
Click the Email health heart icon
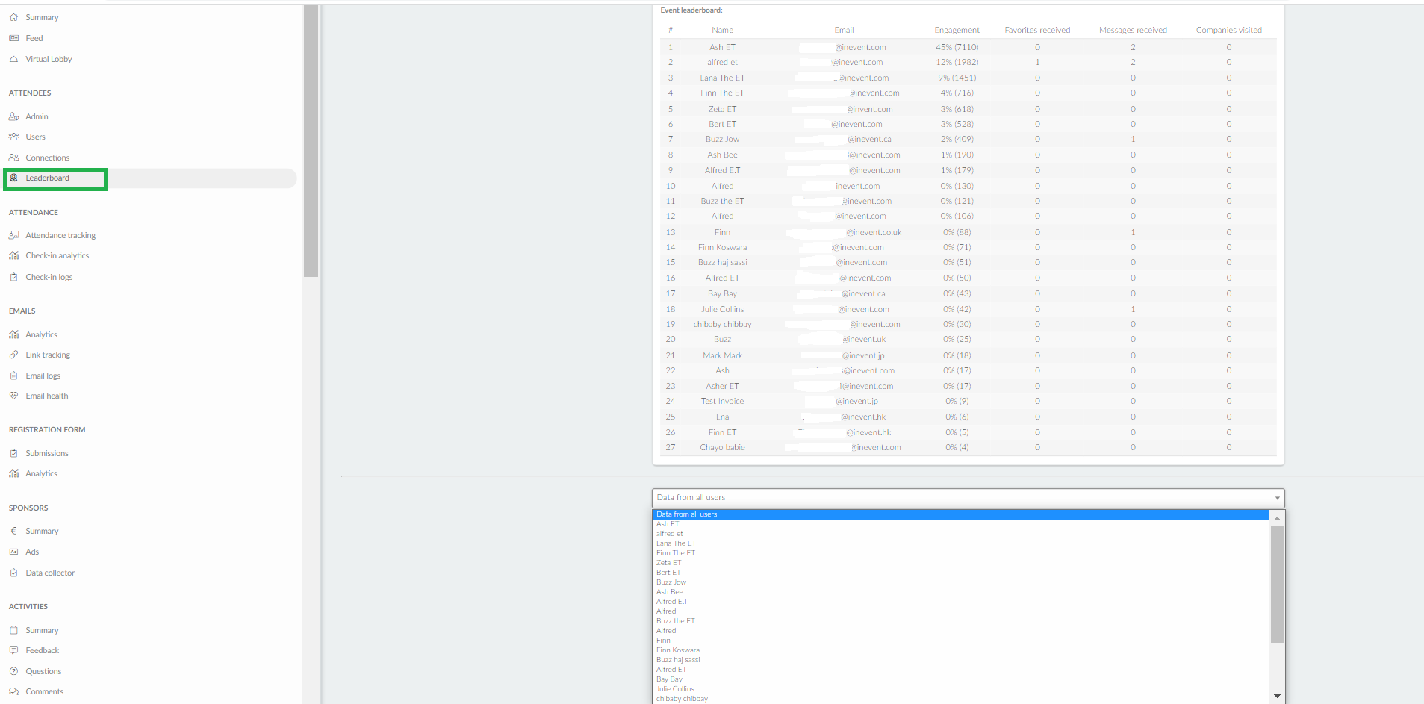[x=13, y=396]
